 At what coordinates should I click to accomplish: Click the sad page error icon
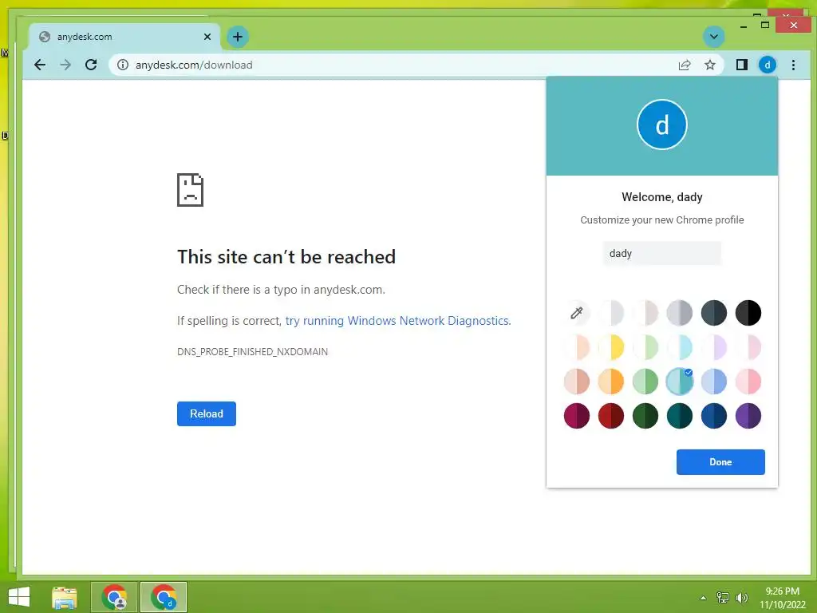point(190,190)
